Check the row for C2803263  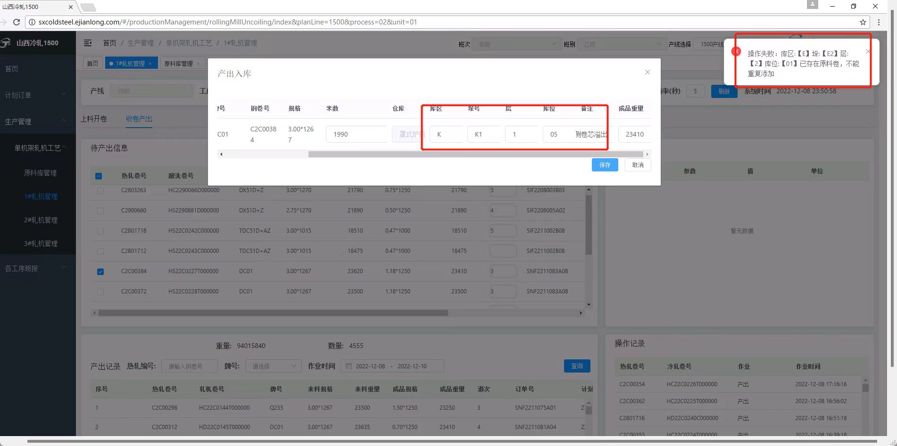100,191
